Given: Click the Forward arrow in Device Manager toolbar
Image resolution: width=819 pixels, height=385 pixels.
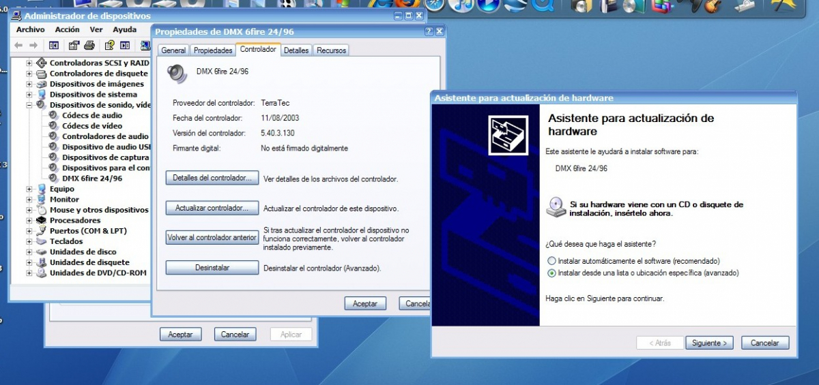Looking at the screenshot, I should tap(33, 46).
